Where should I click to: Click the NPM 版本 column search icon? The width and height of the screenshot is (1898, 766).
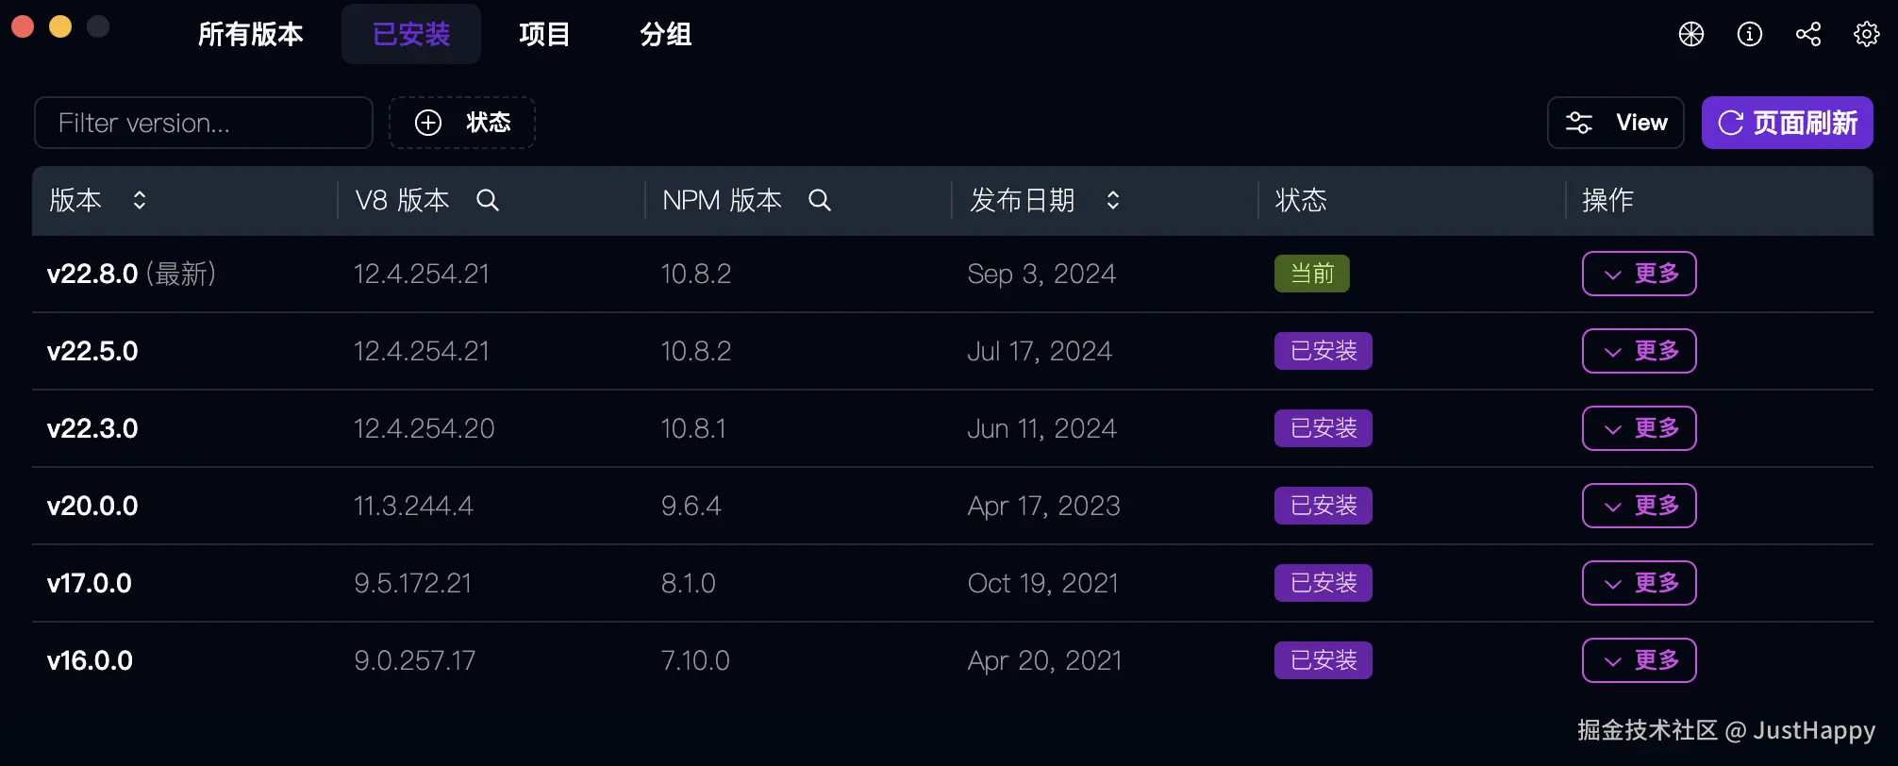click(x=820, y=200)
